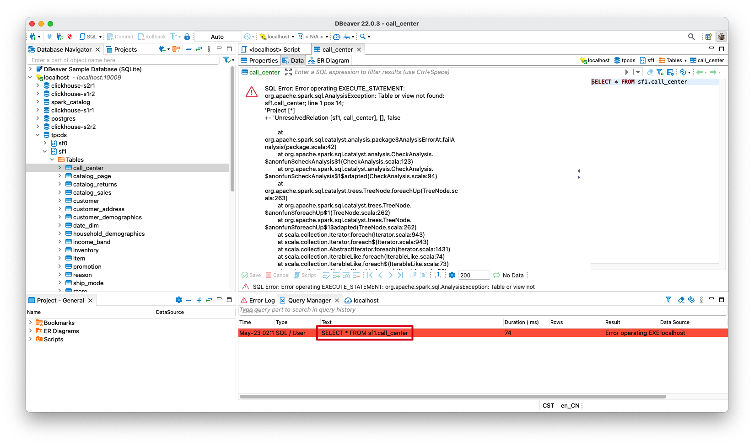Expand the spark_catalog database node
Viewport: 754px width, 446px height.
(38, 102)
